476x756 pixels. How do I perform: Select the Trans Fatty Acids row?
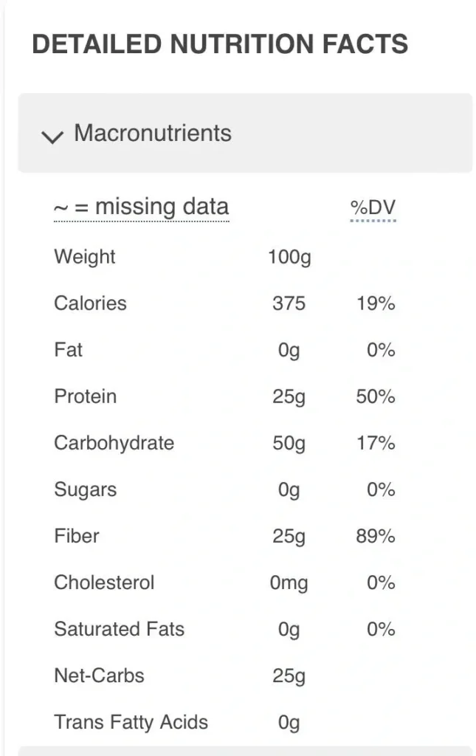click(x=131, y=722)
